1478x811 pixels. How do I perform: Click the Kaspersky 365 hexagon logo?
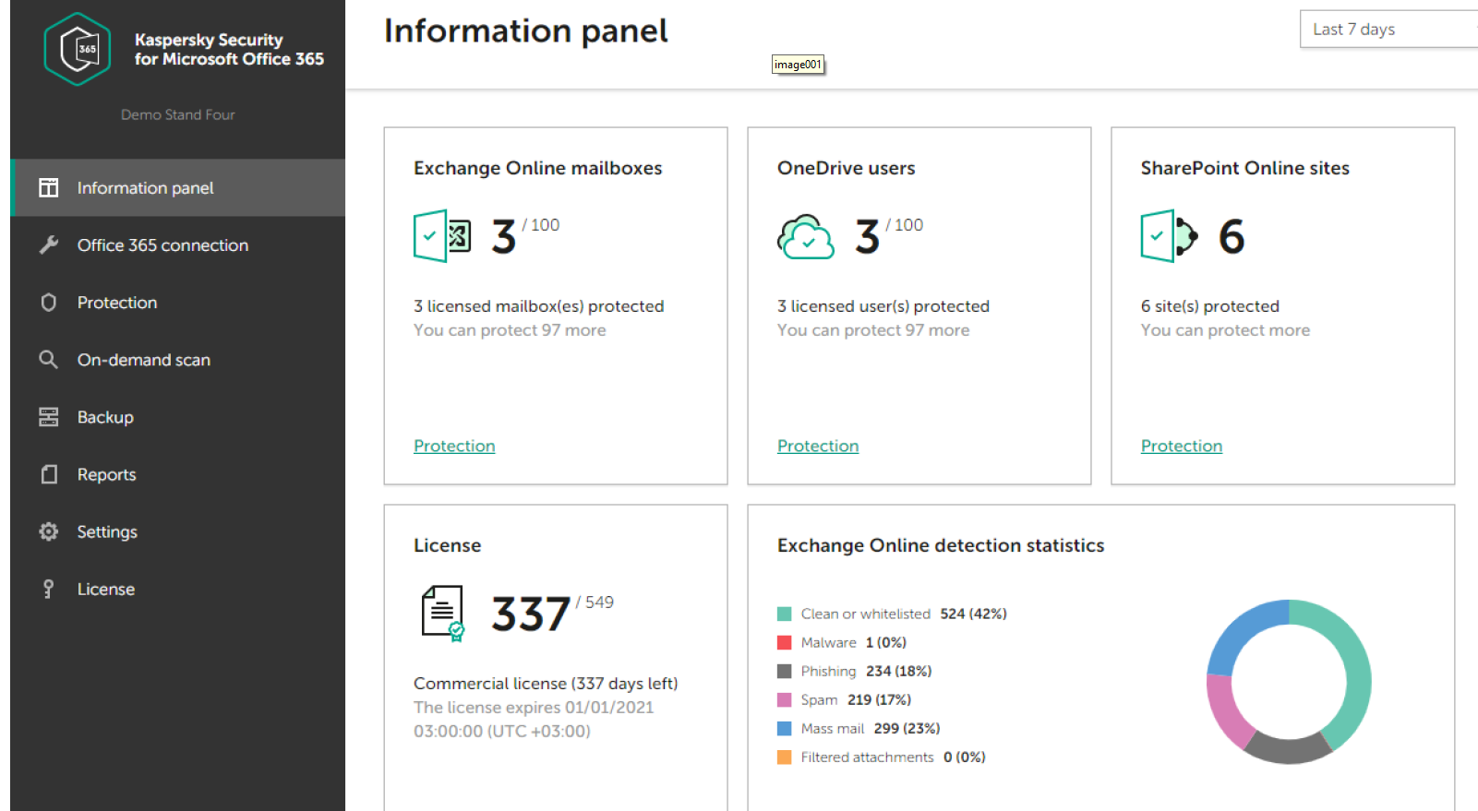[x=78, y=49]
